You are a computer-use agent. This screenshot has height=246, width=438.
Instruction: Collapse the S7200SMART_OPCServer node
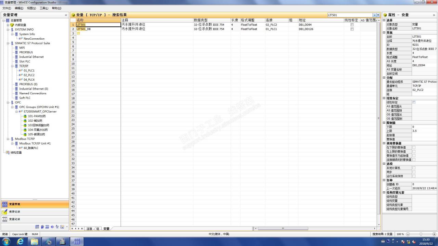(17, 111)
